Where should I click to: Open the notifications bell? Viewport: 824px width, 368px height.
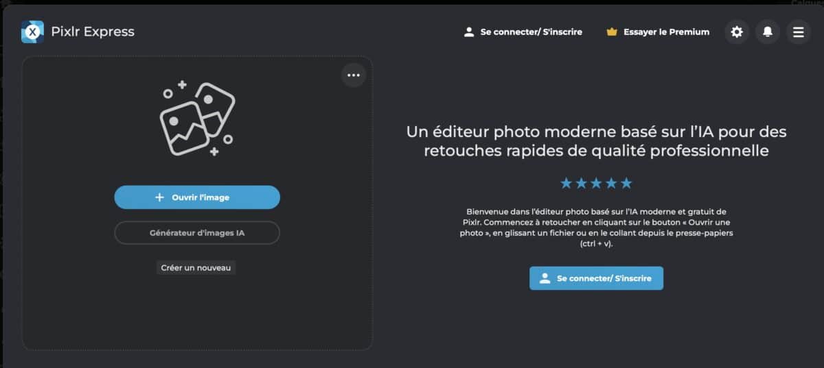pyautogui.click(x=768, y=32)
